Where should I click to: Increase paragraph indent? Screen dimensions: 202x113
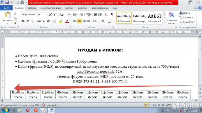[x=100, y=15]
